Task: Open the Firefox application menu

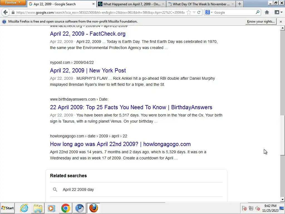Action: 13,3
